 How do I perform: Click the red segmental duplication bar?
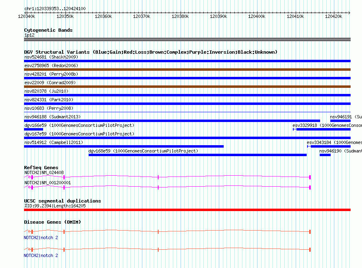pos(187,210)
